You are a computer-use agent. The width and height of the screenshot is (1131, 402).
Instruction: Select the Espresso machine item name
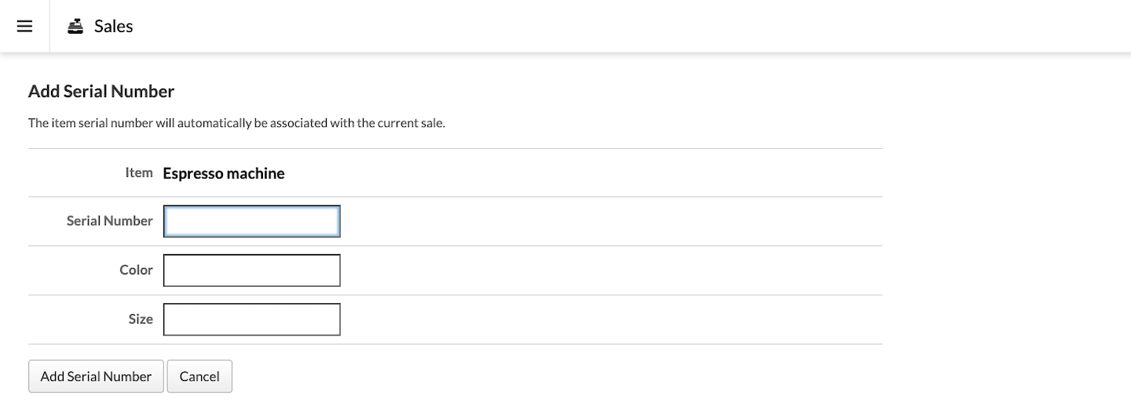[224, 173]
